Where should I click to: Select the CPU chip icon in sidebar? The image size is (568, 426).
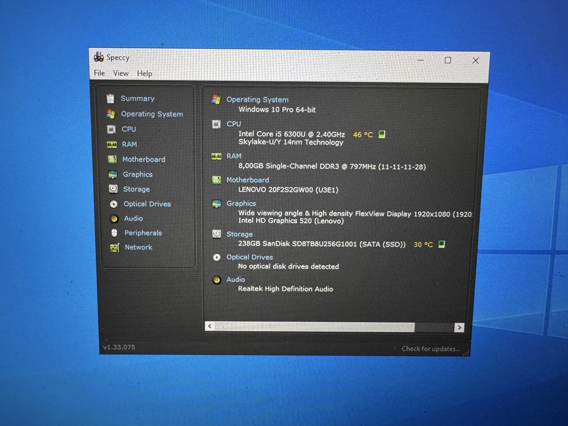(x=111, y=130)
